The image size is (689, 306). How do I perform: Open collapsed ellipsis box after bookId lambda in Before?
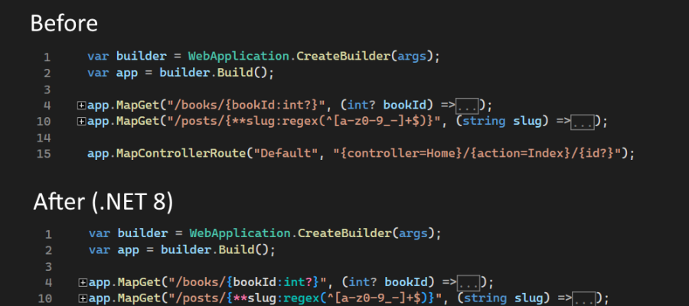[467, 106]
